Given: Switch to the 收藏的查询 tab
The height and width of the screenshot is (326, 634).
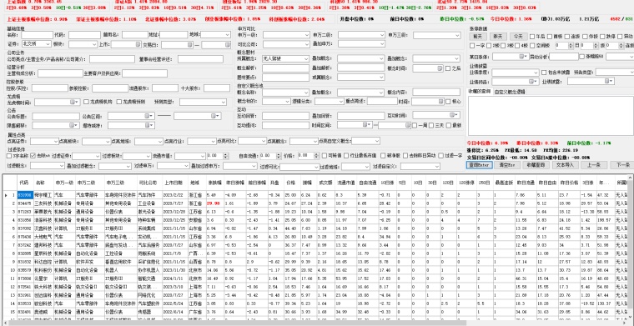Looking at the screenshot, I should pos(479,92).
